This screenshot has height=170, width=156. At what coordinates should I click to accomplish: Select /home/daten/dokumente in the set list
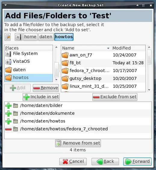click(78, 114)
